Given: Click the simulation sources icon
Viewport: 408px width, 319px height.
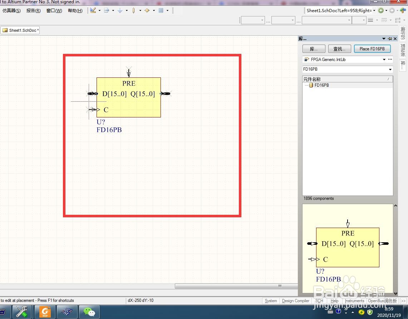Looking at the screenshot, I should (147, 10).
